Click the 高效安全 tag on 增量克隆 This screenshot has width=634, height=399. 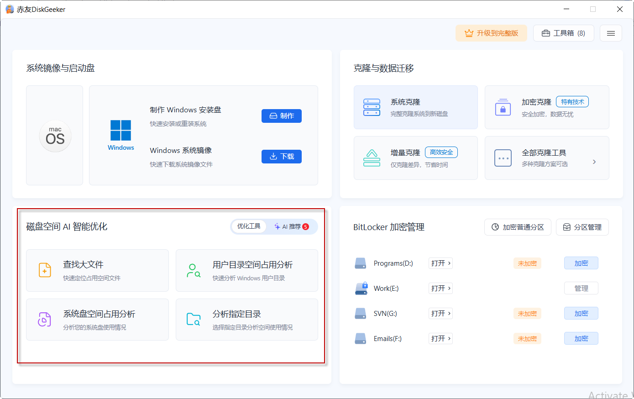point(441,152)
